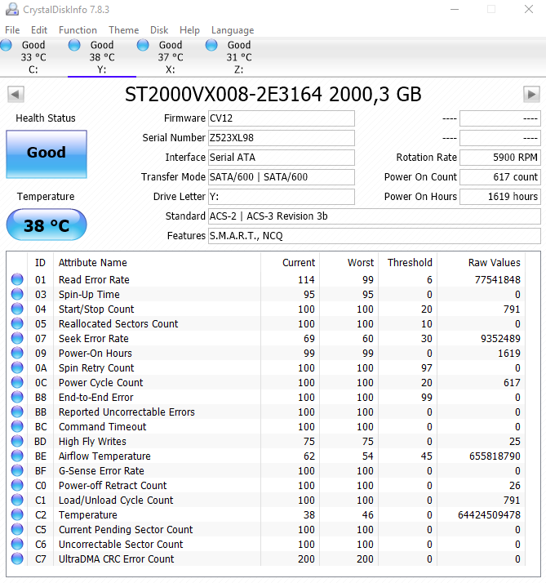Go to previous disk with left arrow

[x=16, y=95]
